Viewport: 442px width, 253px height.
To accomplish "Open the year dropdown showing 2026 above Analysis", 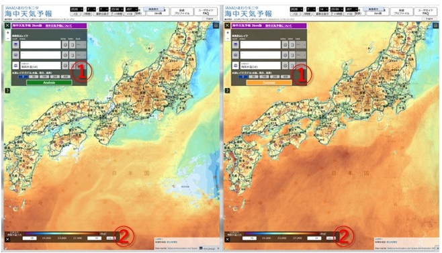I will 77,9.
